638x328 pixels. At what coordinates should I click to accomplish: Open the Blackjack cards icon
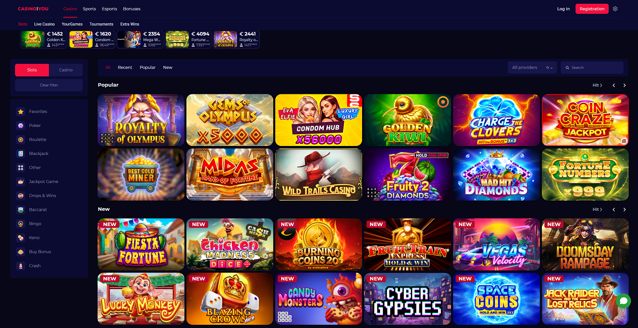click(21, 153)
